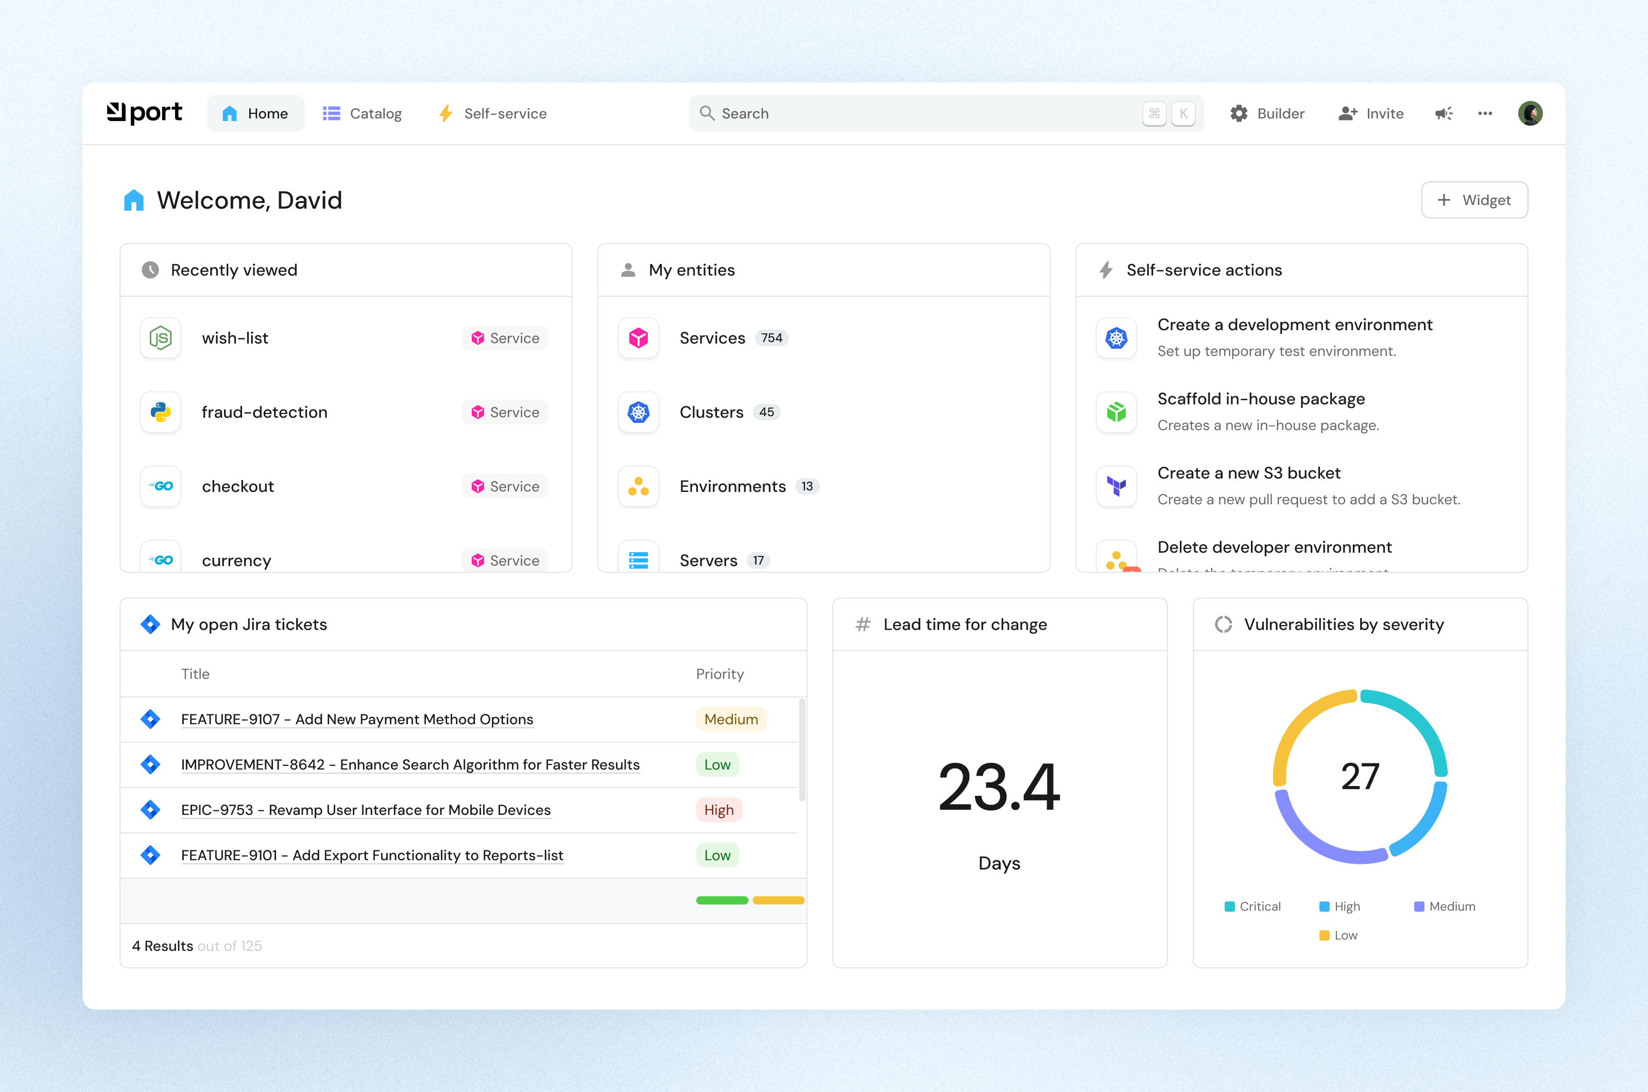This screenshot has width=1648, height=1092.
Task: Open the three-dots more options menu
Action: [1485, 113]
